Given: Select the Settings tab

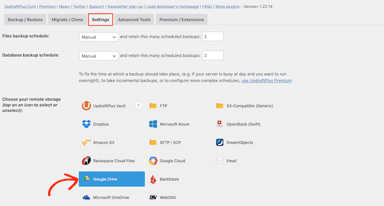Looking at the screenshot, I should [x=101, y=20].
